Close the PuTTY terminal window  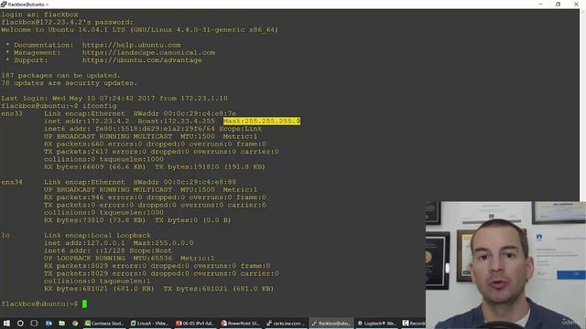[576, 4]
